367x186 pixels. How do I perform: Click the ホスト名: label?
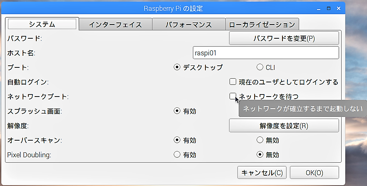[21, 53]
